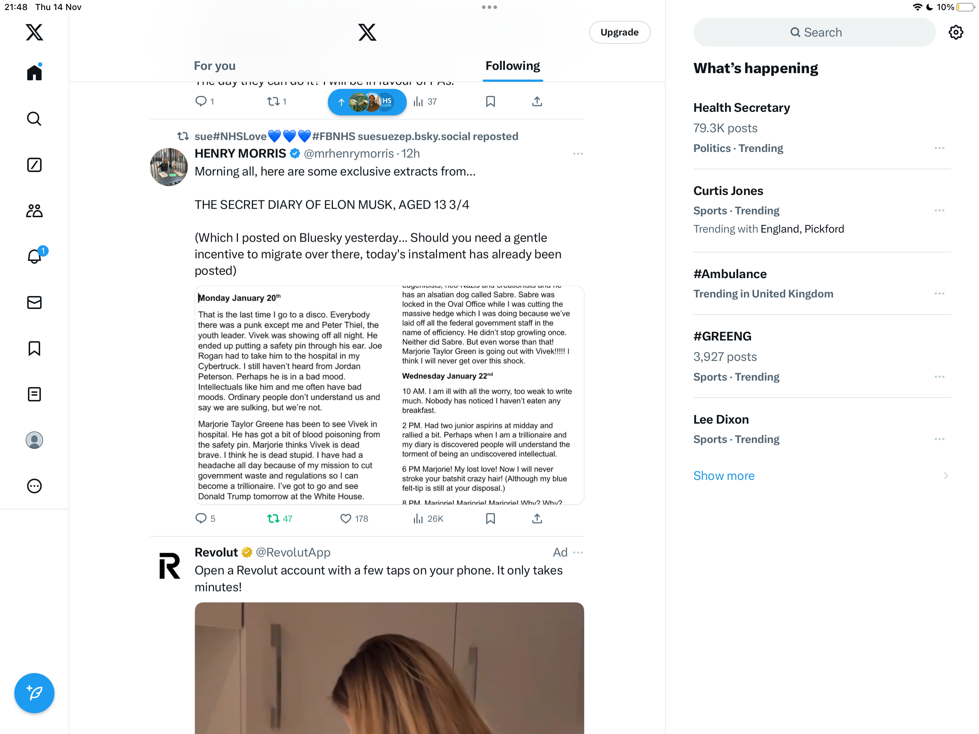The image size is (979, 734).
Task: Click the new posts pill indicator
Action: tap(367, 102)
